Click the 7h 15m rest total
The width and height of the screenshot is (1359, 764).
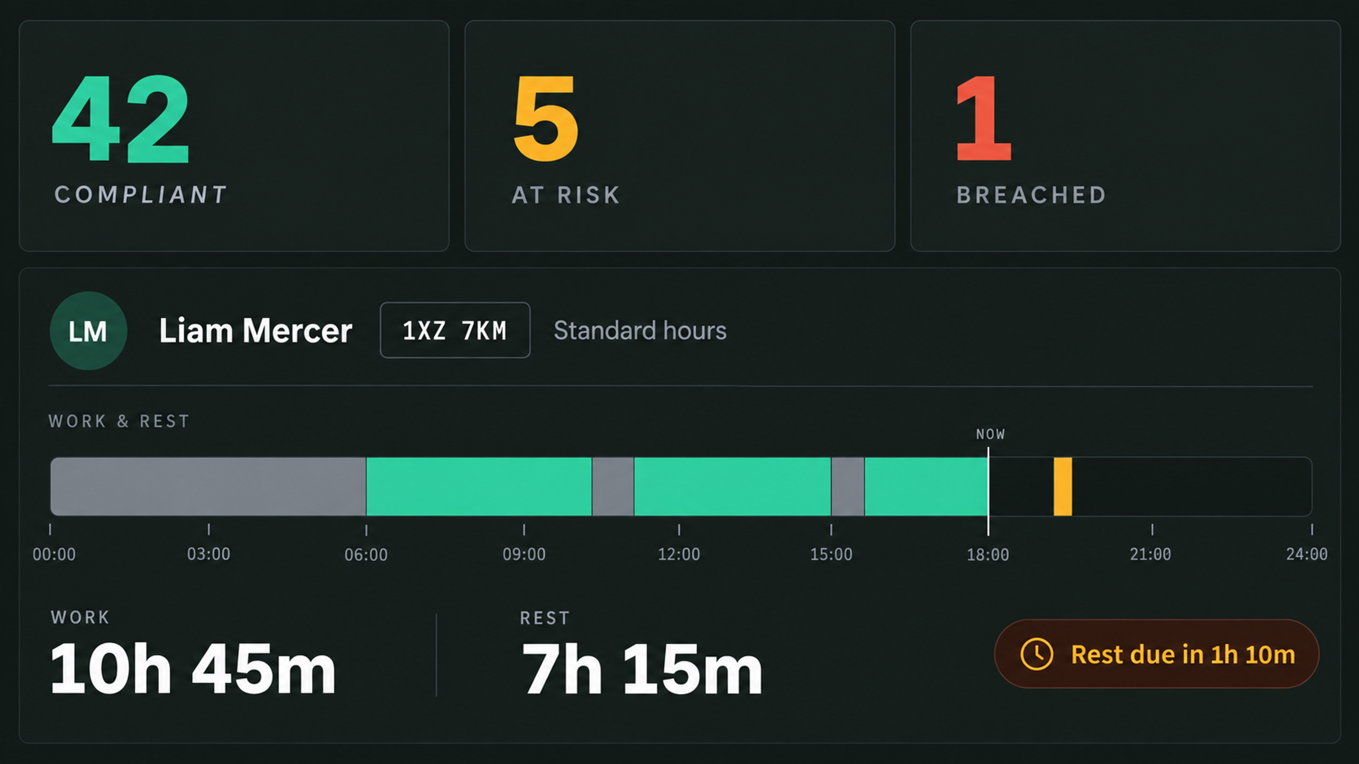click(x=642, y=669)
